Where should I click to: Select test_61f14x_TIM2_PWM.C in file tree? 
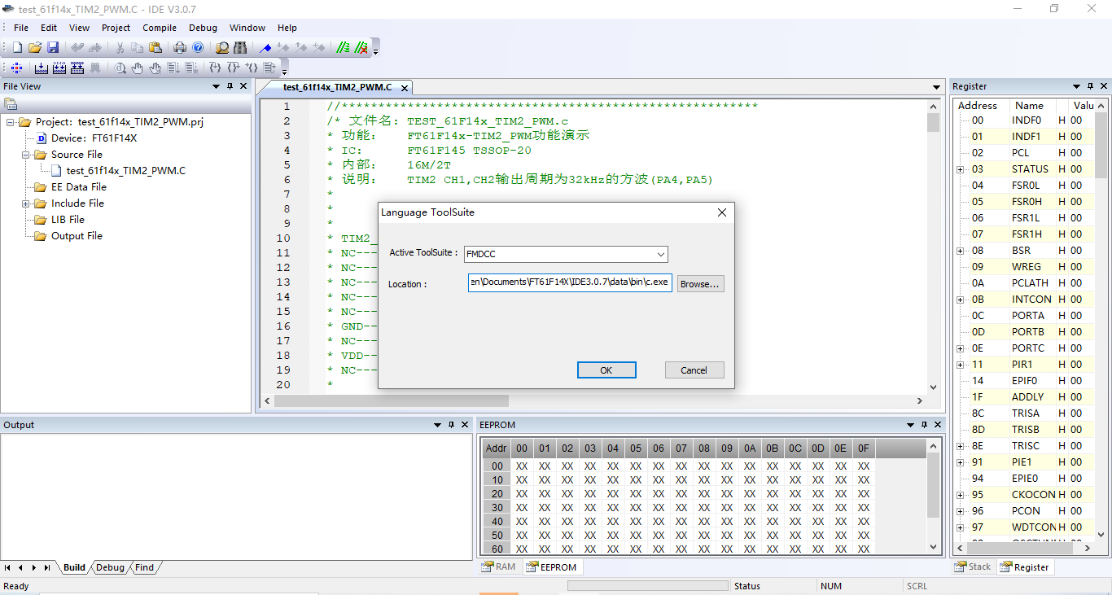(126, 171)
